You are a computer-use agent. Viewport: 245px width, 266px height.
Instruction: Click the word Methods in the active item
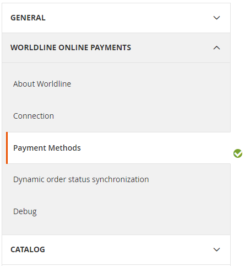pos(64,148)
